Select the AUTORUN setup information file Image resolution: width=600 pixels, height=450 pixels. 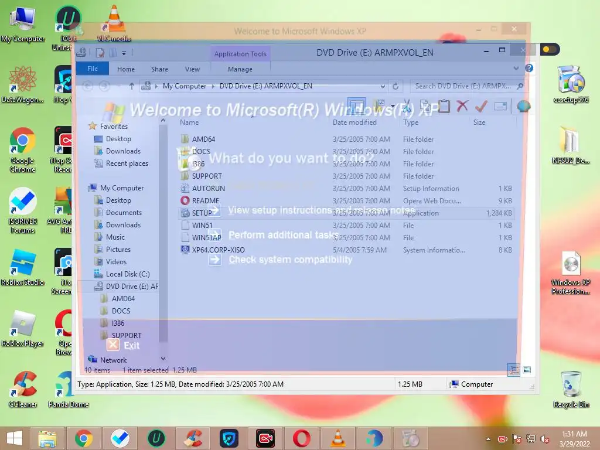208,188
